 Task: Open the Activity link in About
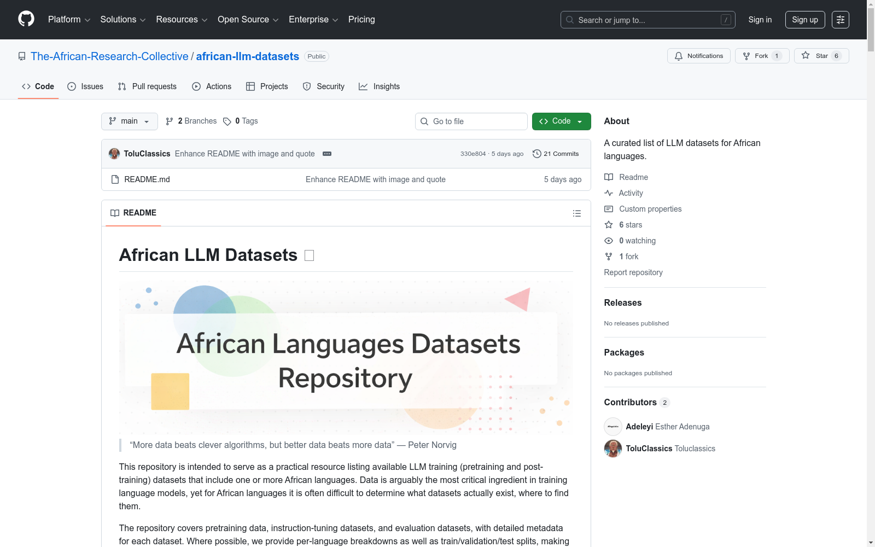coord(623,193)
